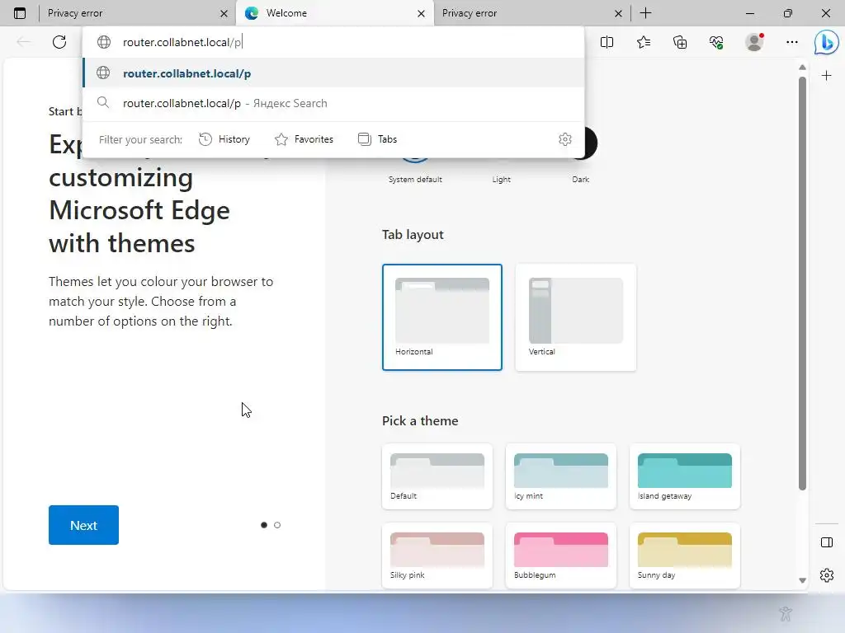Screen dimensions: 845x633
Task: Switch to the Welcome tab
Action: 334,13
